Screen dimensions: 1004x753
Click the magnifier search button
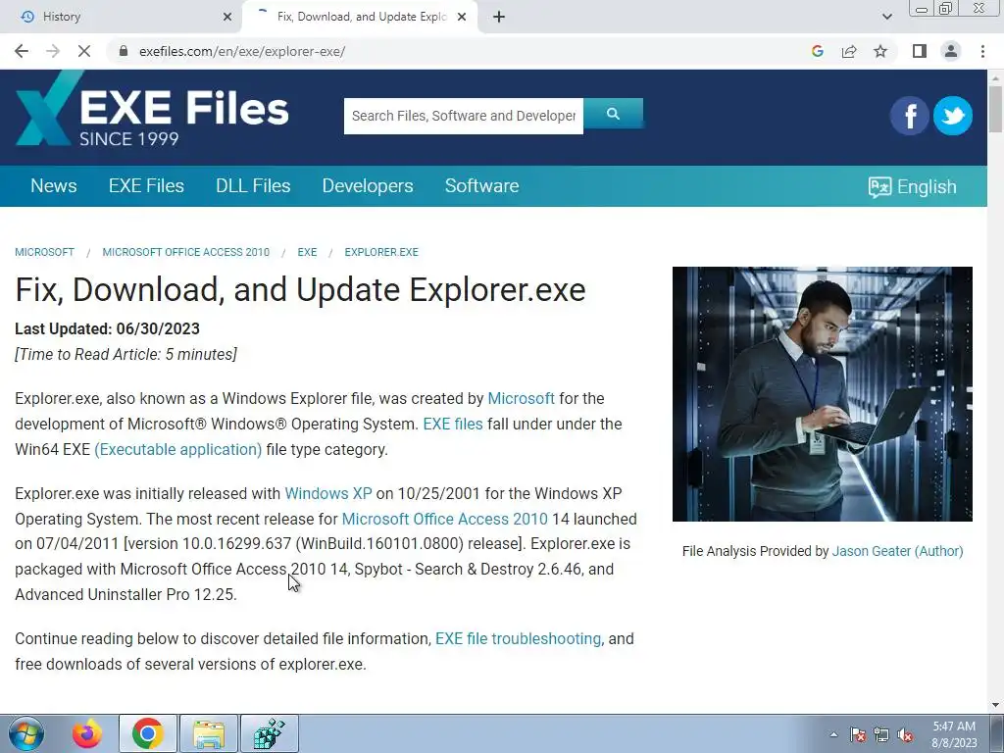click(x=614, y=114)
